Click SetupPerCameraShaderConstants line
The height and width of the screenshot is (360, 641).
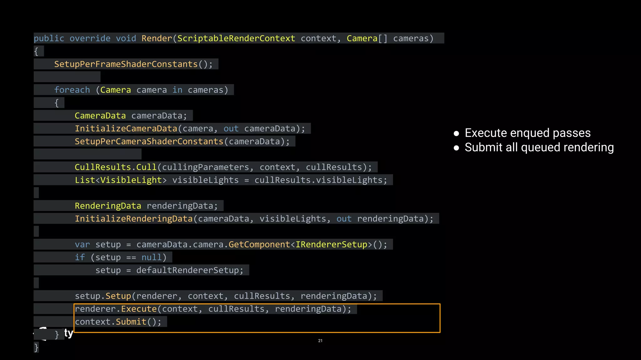[182, 142]
